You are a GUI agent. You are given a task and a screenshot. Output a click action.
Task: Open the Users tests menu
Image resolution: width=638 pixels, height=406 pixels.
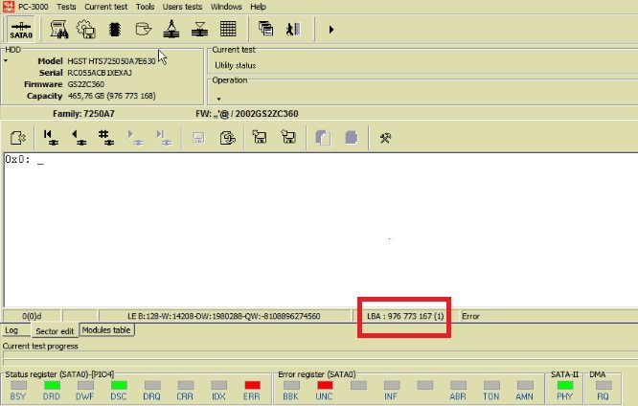point(182,6)
